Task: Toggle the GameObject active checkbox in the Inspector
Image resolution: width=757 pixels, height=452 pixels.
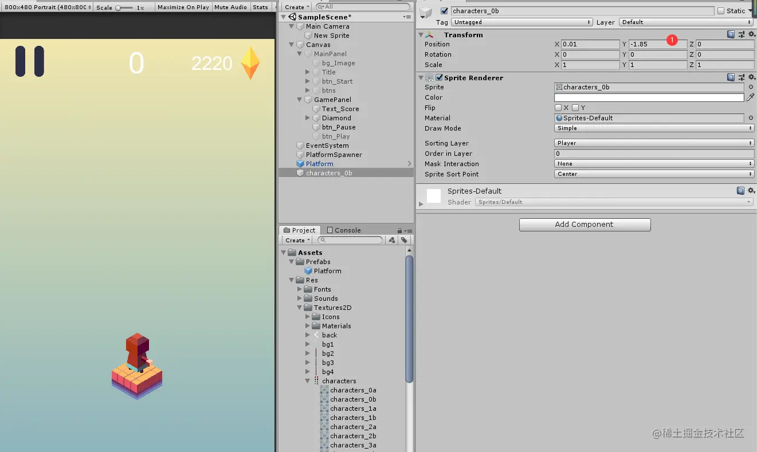Action: (x=444, y=11)
